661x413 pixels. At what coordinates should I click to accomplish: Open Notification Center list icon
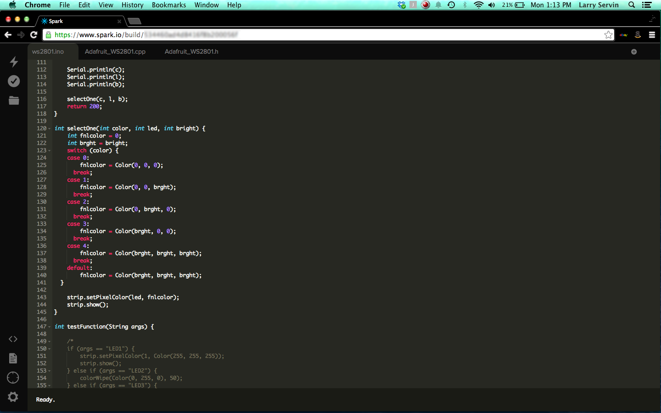click(x=647, y=5)
